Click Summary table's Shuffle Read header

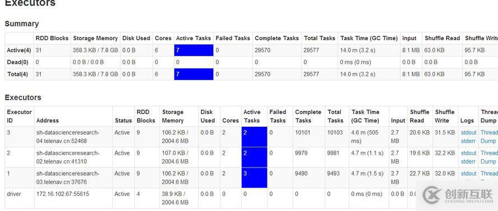442,39
